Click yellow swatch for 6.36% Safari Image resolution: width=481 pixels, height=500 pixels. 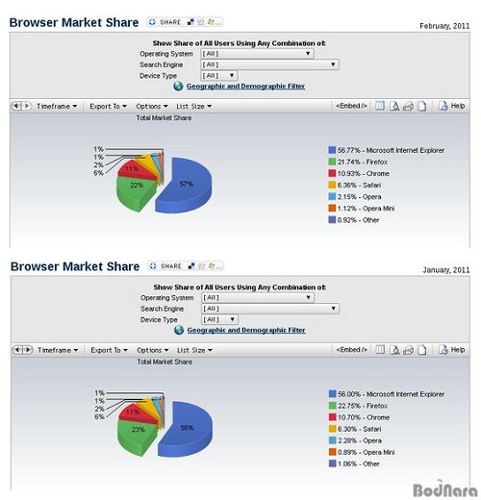pyautogui.click(x=332, y=185)
